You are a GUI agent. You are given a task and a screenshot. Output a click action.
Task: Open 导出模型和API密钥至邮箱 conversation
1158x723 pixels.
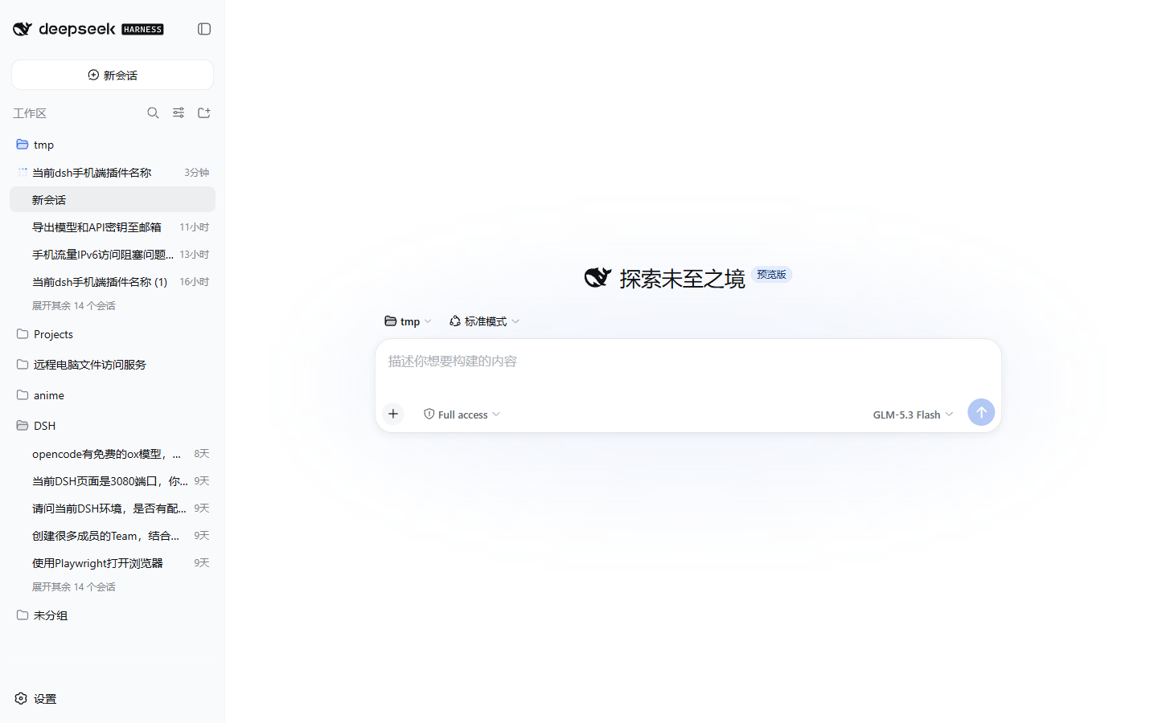[113, 227]
